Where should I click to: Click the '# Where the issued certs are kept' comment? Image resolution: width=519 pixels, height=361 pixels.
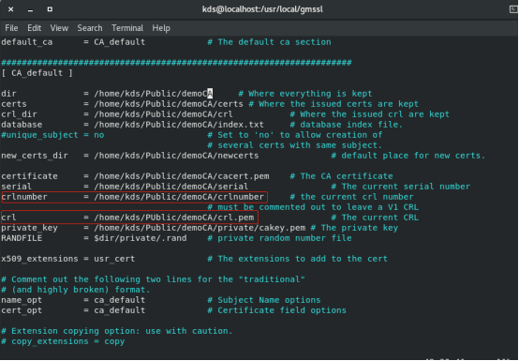point(334,104)
